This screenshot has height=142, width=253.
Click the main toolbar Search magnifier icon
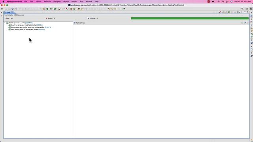tap(242, 9)
